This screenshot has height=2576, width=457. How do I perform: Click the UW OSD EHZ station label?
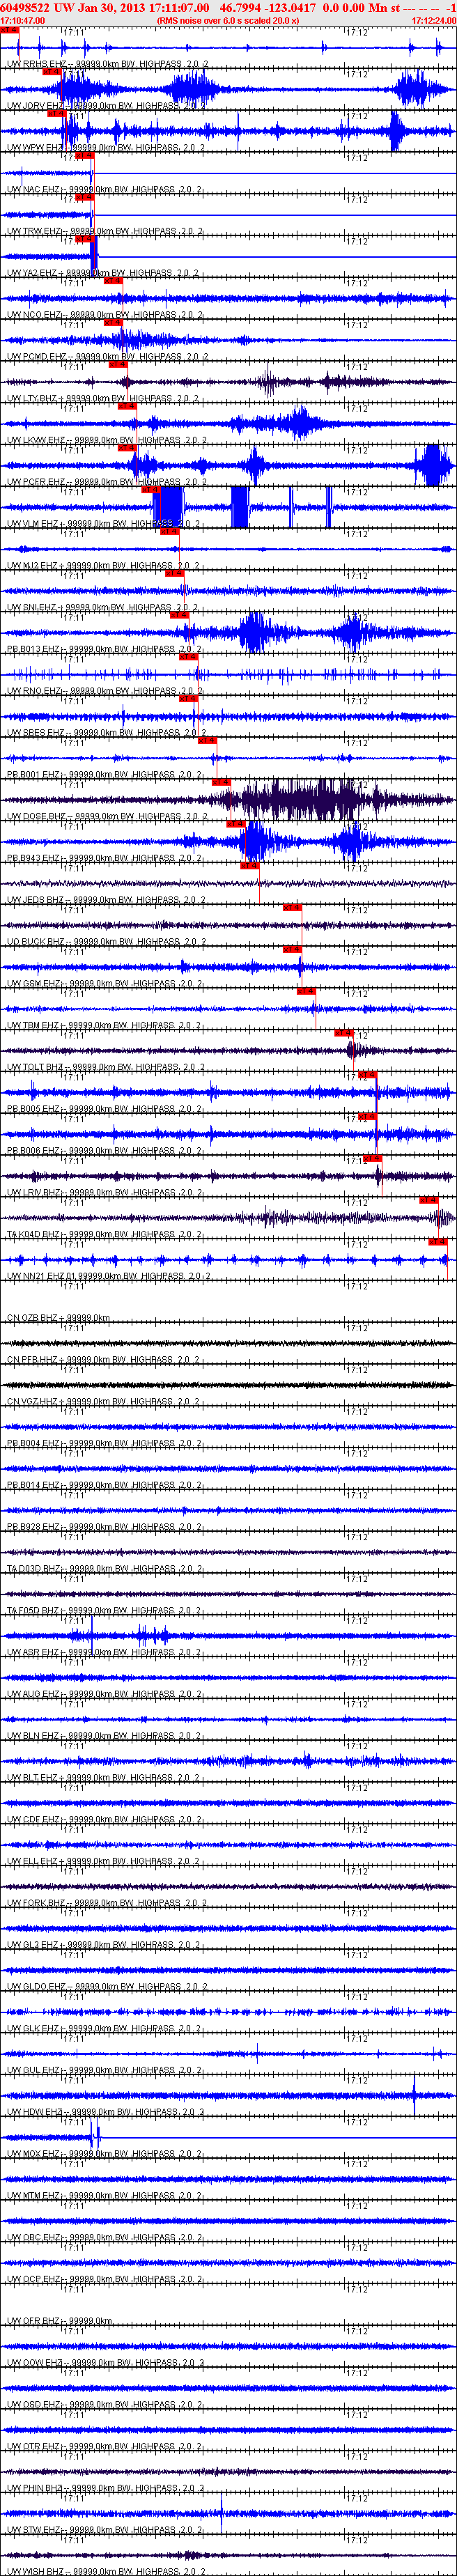coord(105,2405)
